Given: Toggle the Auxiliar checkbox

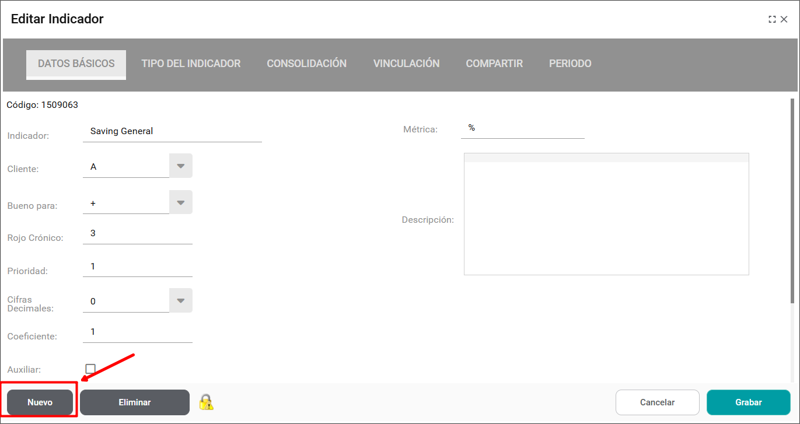Looking at the screenshot, I should click(x=90, y=369).
